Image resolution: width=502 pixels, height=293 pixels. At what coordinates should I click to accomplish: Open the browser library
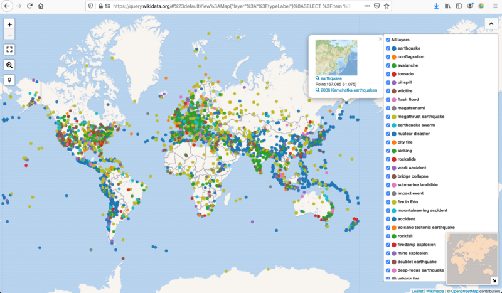point(447,6)
